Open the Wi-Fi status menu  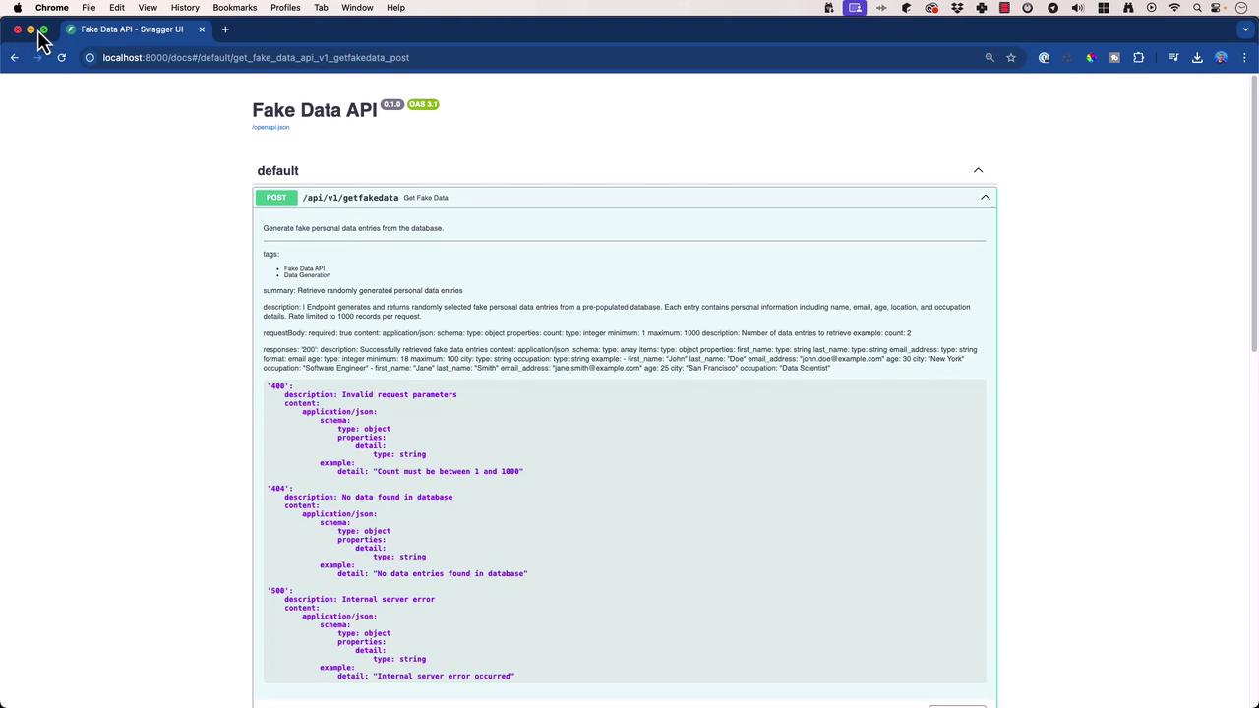point(1174,8)
